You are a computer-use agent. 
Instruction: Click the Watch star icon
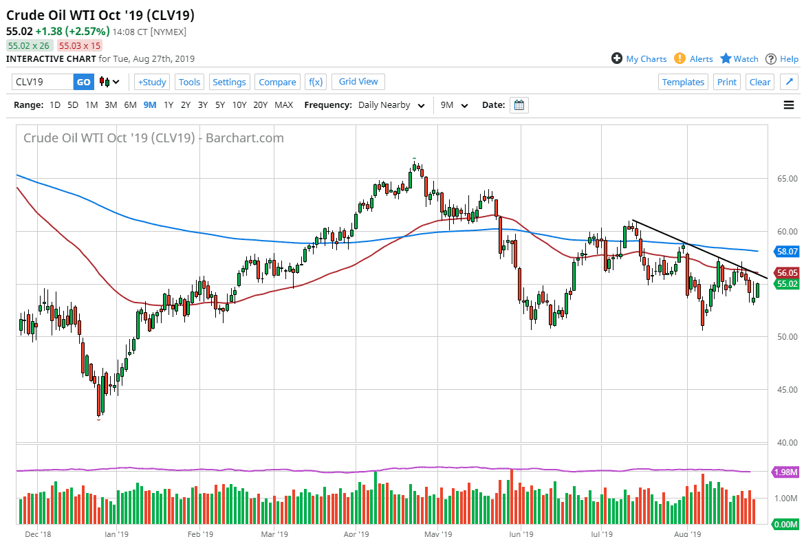click(727, 58)
